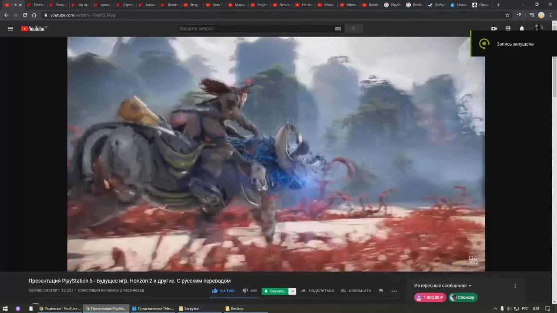This screenshot has width=557, height=313.
Task: Close the current active YouTube tab
Action: pyautogui.click(x=20, y=5)
